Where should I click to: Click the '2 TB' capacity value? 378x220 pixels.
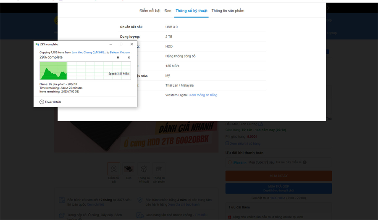[169, 37]
